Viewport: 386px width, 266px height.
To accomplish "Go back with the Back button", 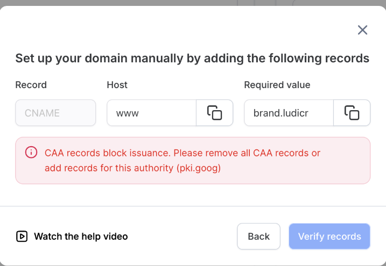I will coord(258,236).
